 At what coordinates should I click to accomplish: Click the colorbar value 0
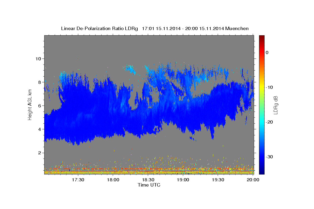(267, 53)
